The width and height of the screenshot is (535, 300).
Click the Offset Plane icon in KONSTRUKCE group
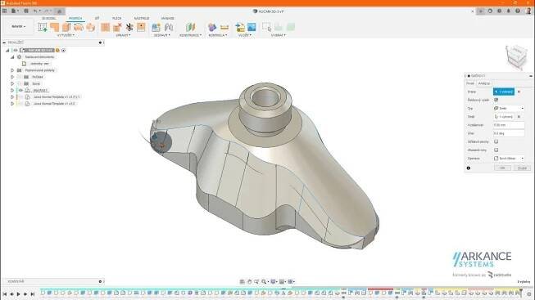coord(190,27)
